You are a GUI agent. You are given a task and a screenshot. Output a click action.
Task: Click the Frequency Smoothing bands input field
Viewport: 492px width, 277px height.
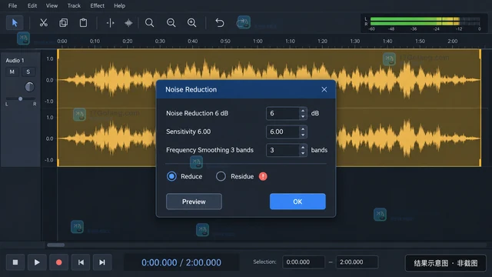(283, 150)
